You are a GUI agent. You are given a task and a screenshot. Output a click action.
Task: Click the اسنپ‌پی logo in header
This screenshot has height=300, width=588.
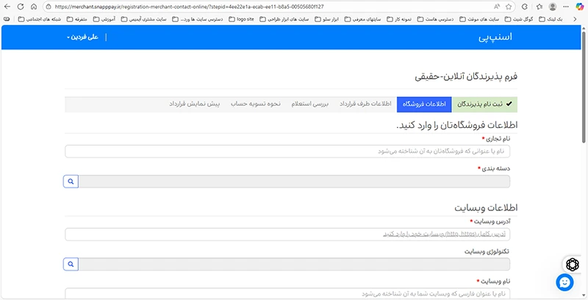[495, 37]
